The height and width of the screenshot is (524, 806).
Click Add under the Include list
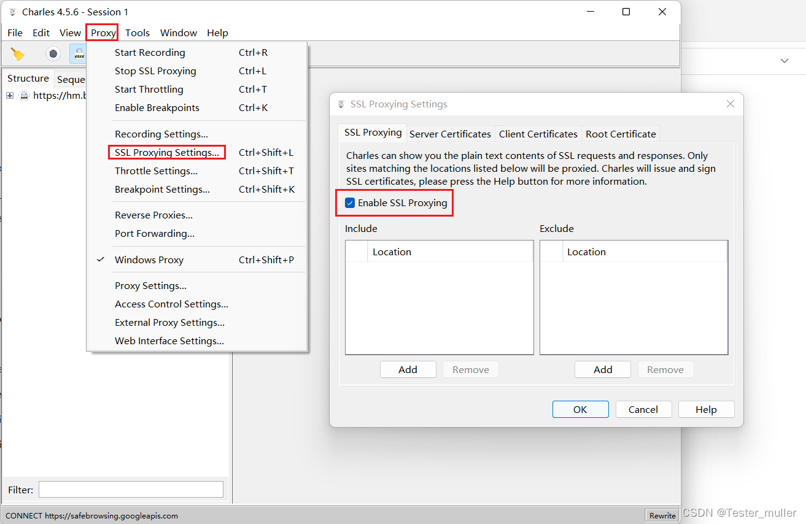click(x=408, y=369)
